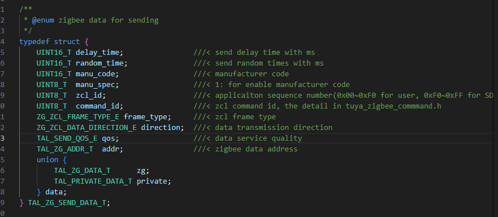Click the TAL_ZG_ADDR_T type
This screenshot has height=217, width=498.
[65, 149]
